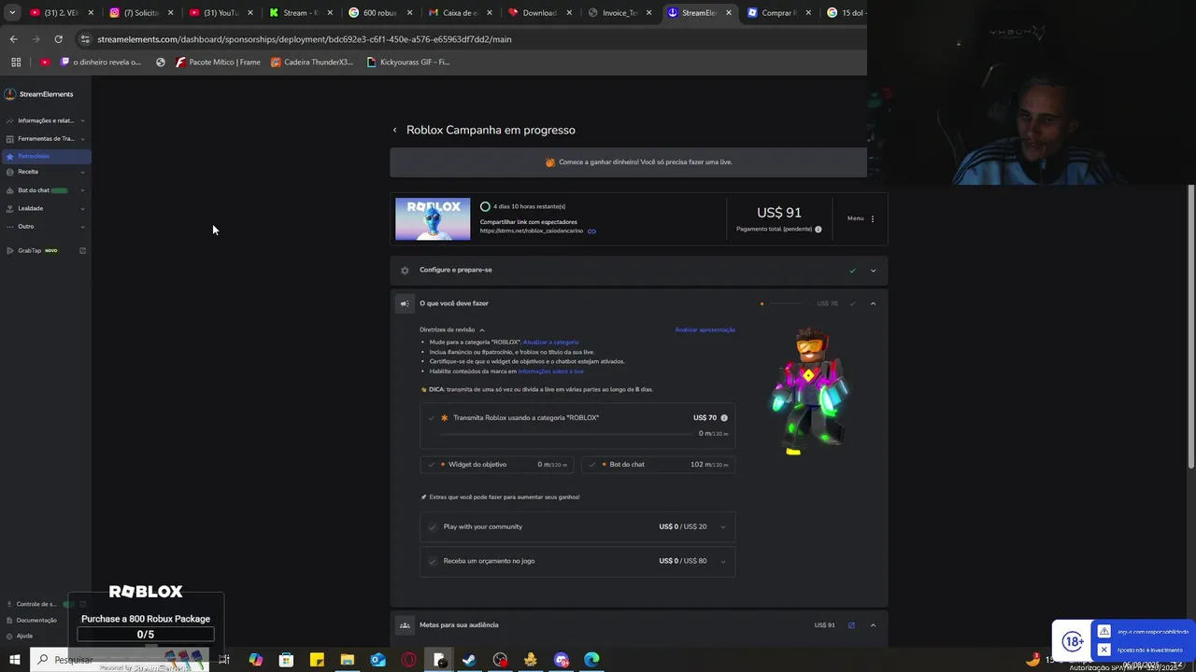Viewport: 1196px width, 672px height.
Task: Click info icon beside US$ 70 reward
Action: 724,418
